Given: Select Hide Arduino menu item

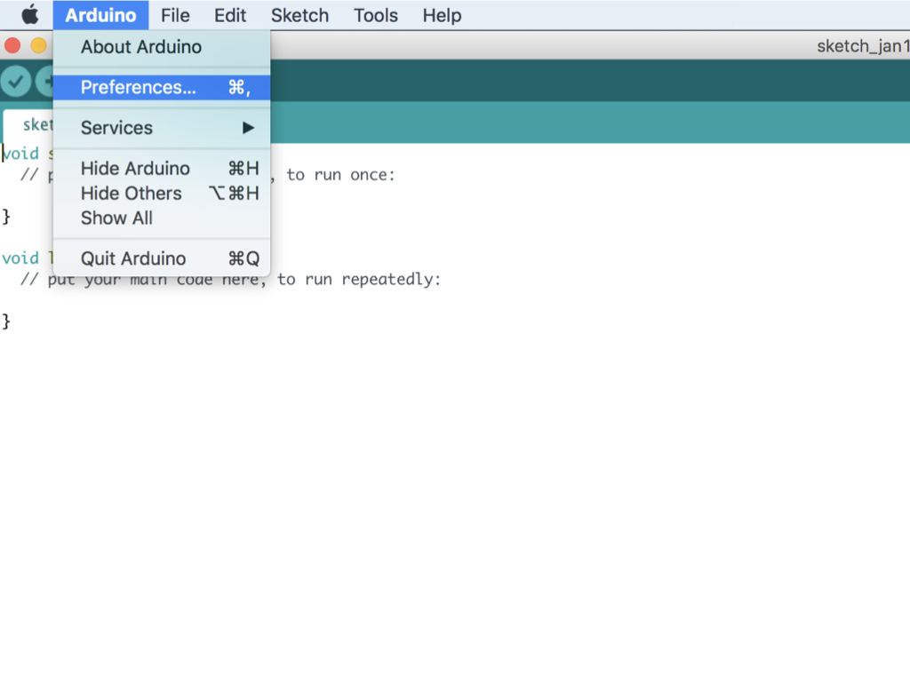Looking at the screenshot, I should tap(162, 168).
